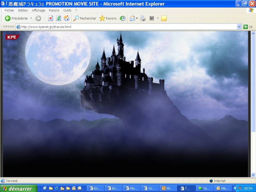Open the Affichage menu
256x192 pixels.
coord(38,10)
